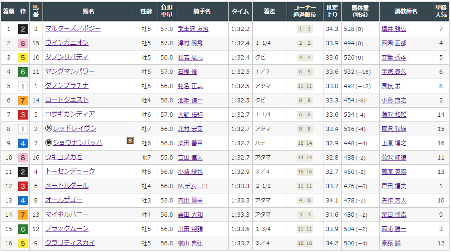Screen dimensions: 451x252
Task: Open jockey 大野 拓弥 page
Action: [x=191, y=115]
